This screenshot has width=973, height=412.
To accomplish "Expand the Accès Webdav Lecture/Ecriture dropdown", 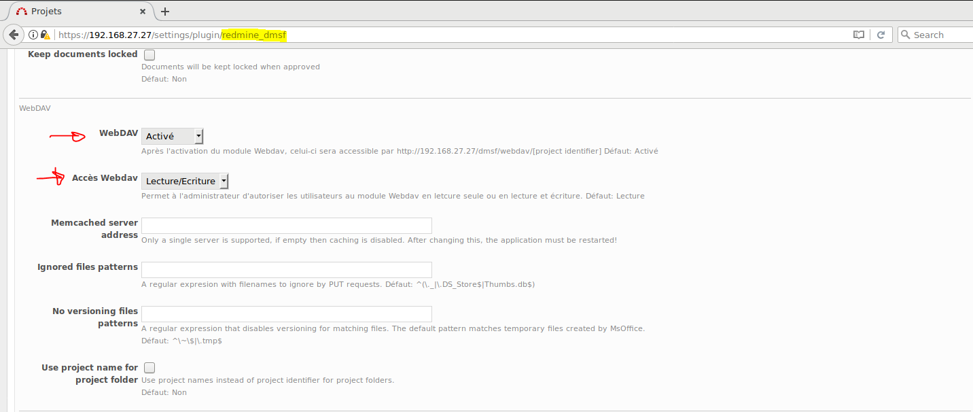I will [185, 181].
